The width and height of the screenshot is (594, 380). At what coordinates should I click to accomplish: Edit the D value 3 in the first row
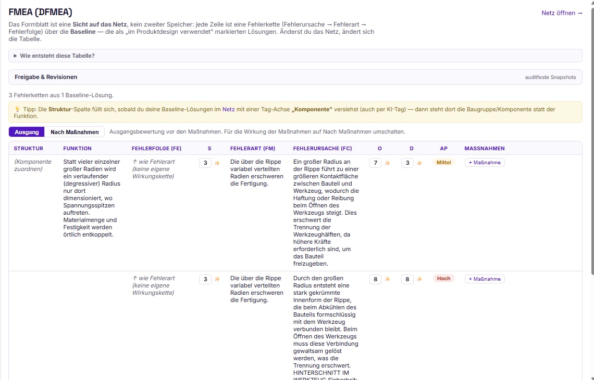pos(407,163)
